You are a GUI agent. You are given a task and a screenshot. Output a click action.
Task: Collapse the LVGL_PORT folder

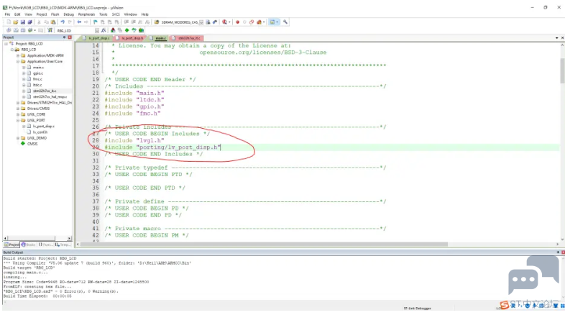18,120
